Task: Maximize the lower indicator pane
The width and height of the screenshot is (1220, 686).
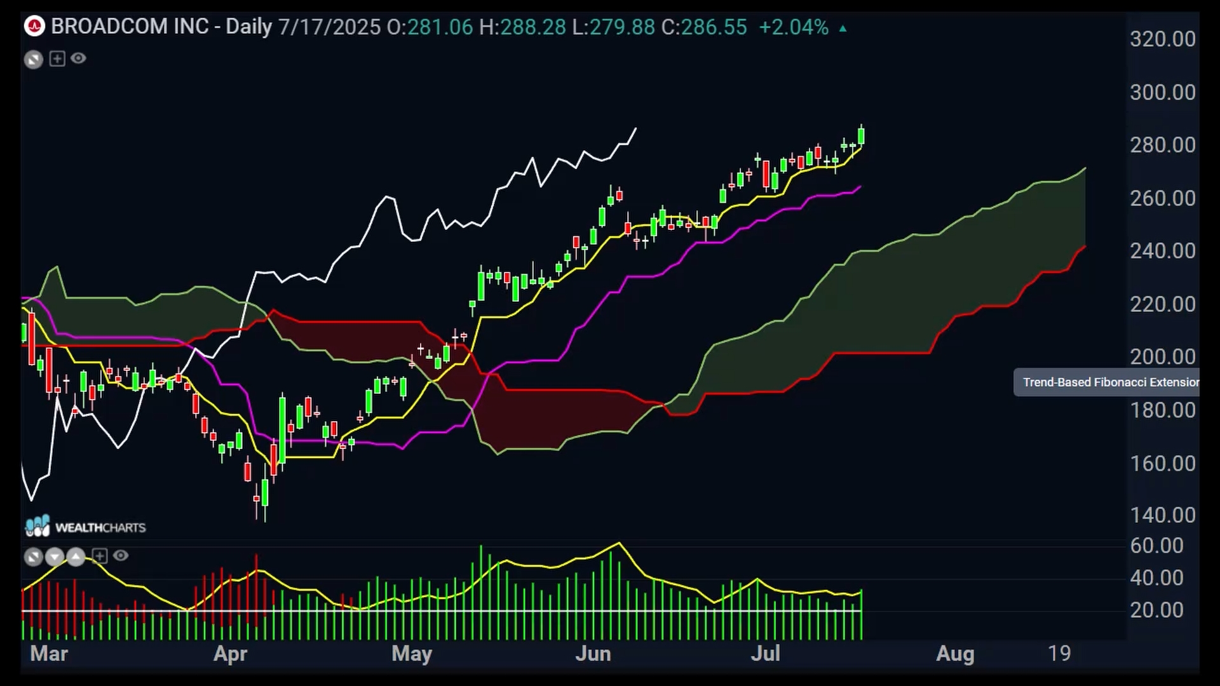Action: coord(34,558)
